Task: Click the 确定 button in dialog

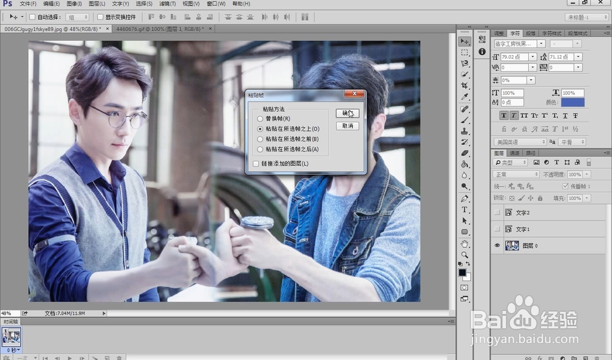Action: 348,113
